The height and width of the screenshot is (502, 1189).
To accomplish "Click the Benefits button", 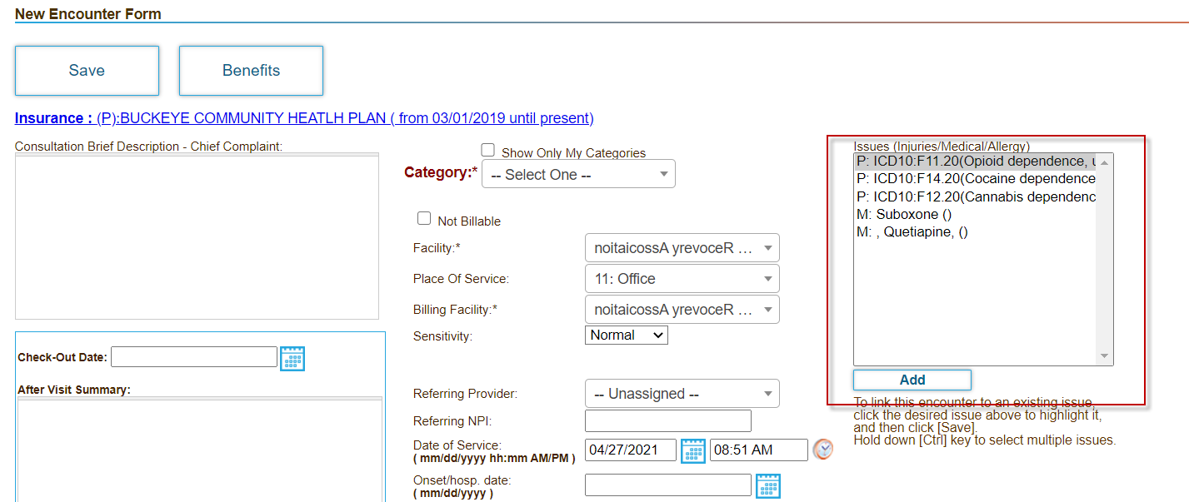I will pos(251,71).
